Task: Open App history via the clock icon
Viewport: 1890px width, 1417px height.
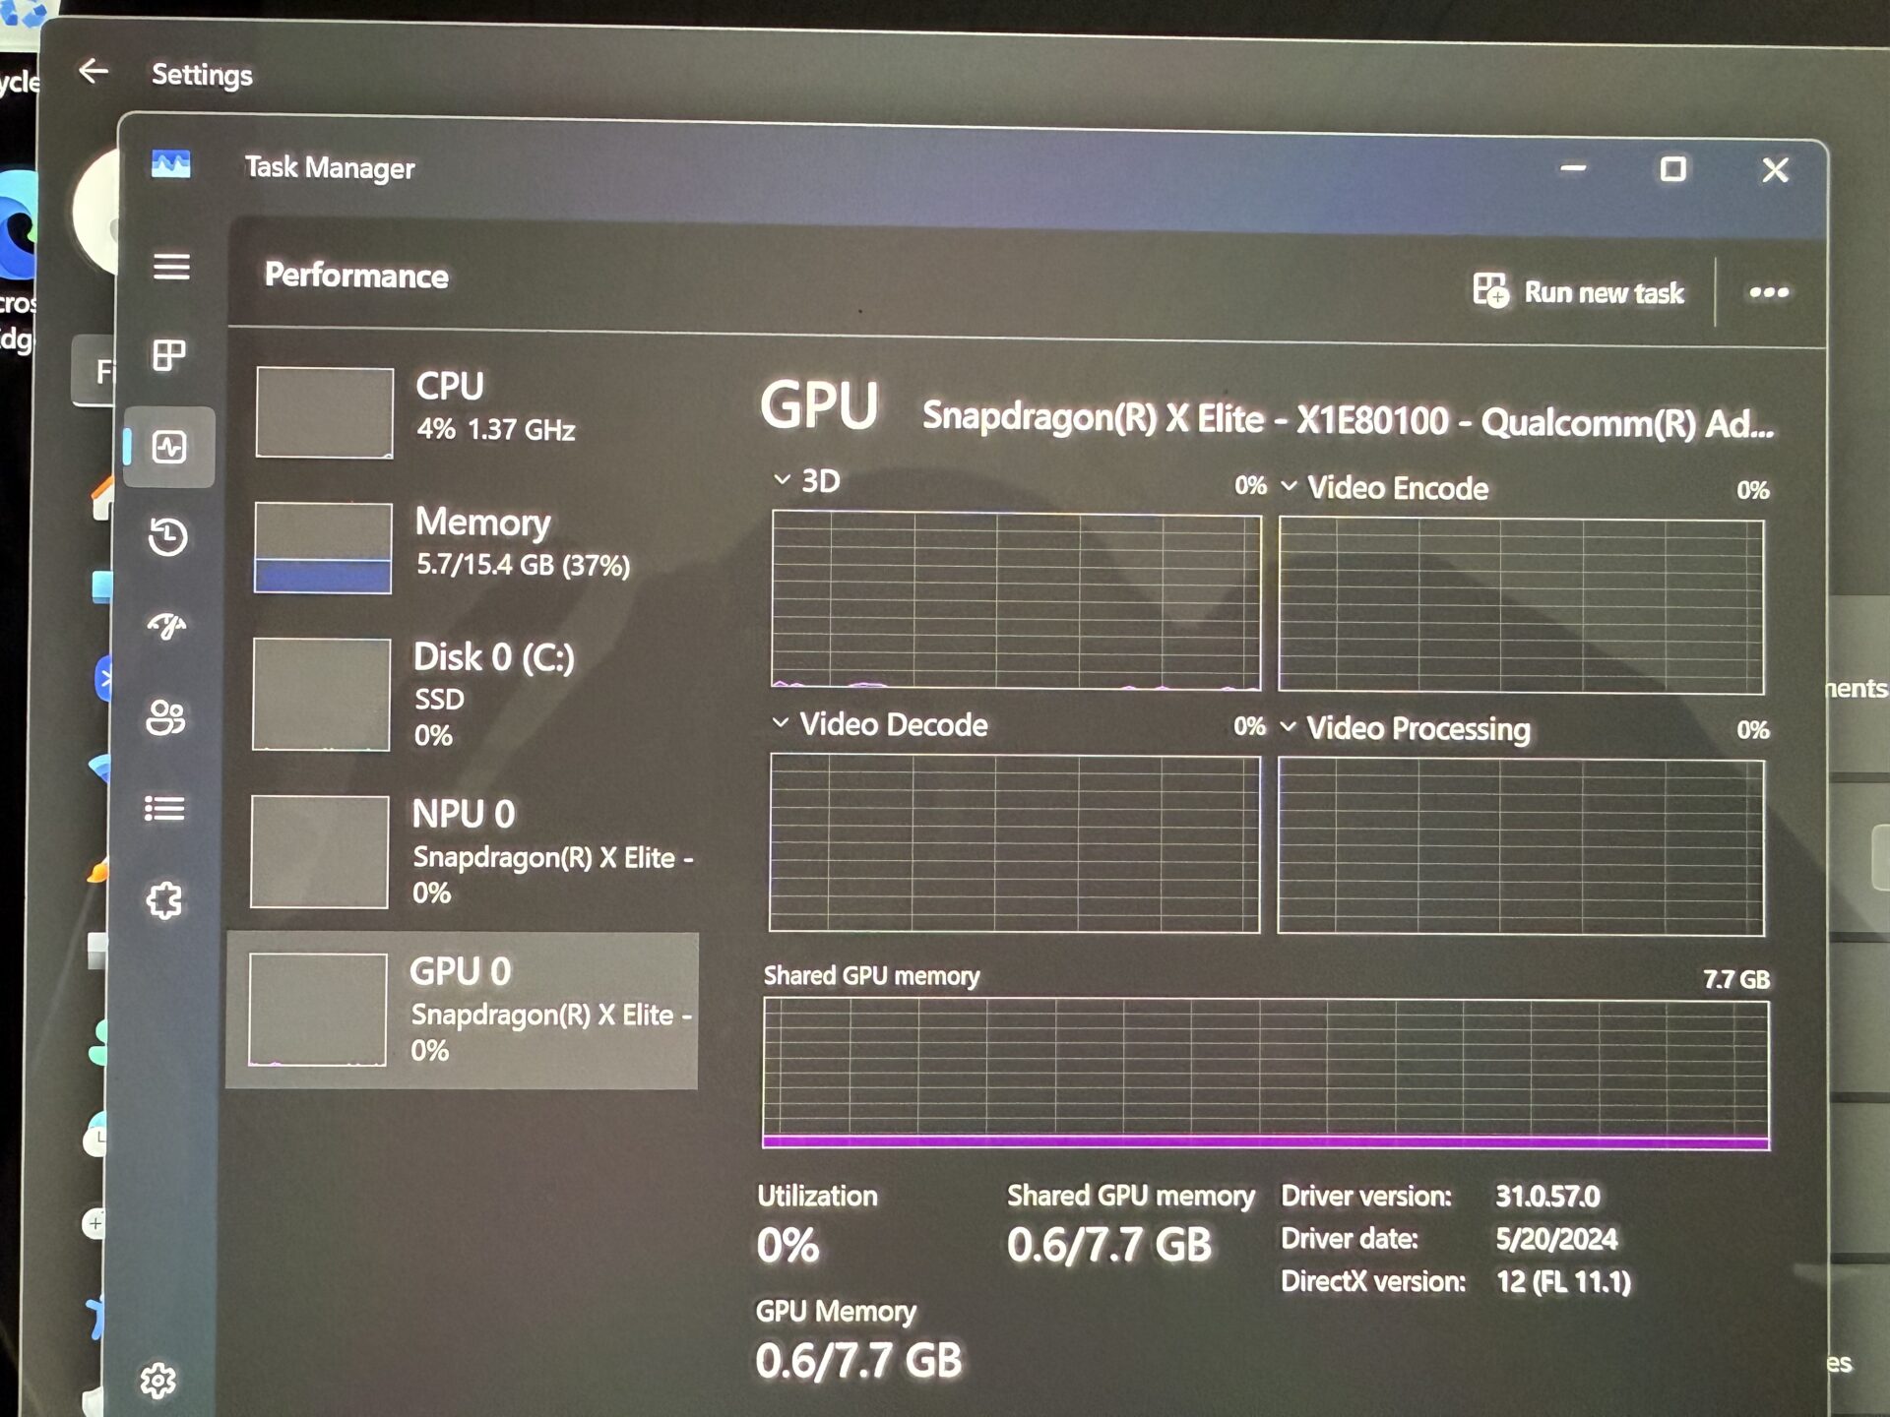Action: (169, 536)
